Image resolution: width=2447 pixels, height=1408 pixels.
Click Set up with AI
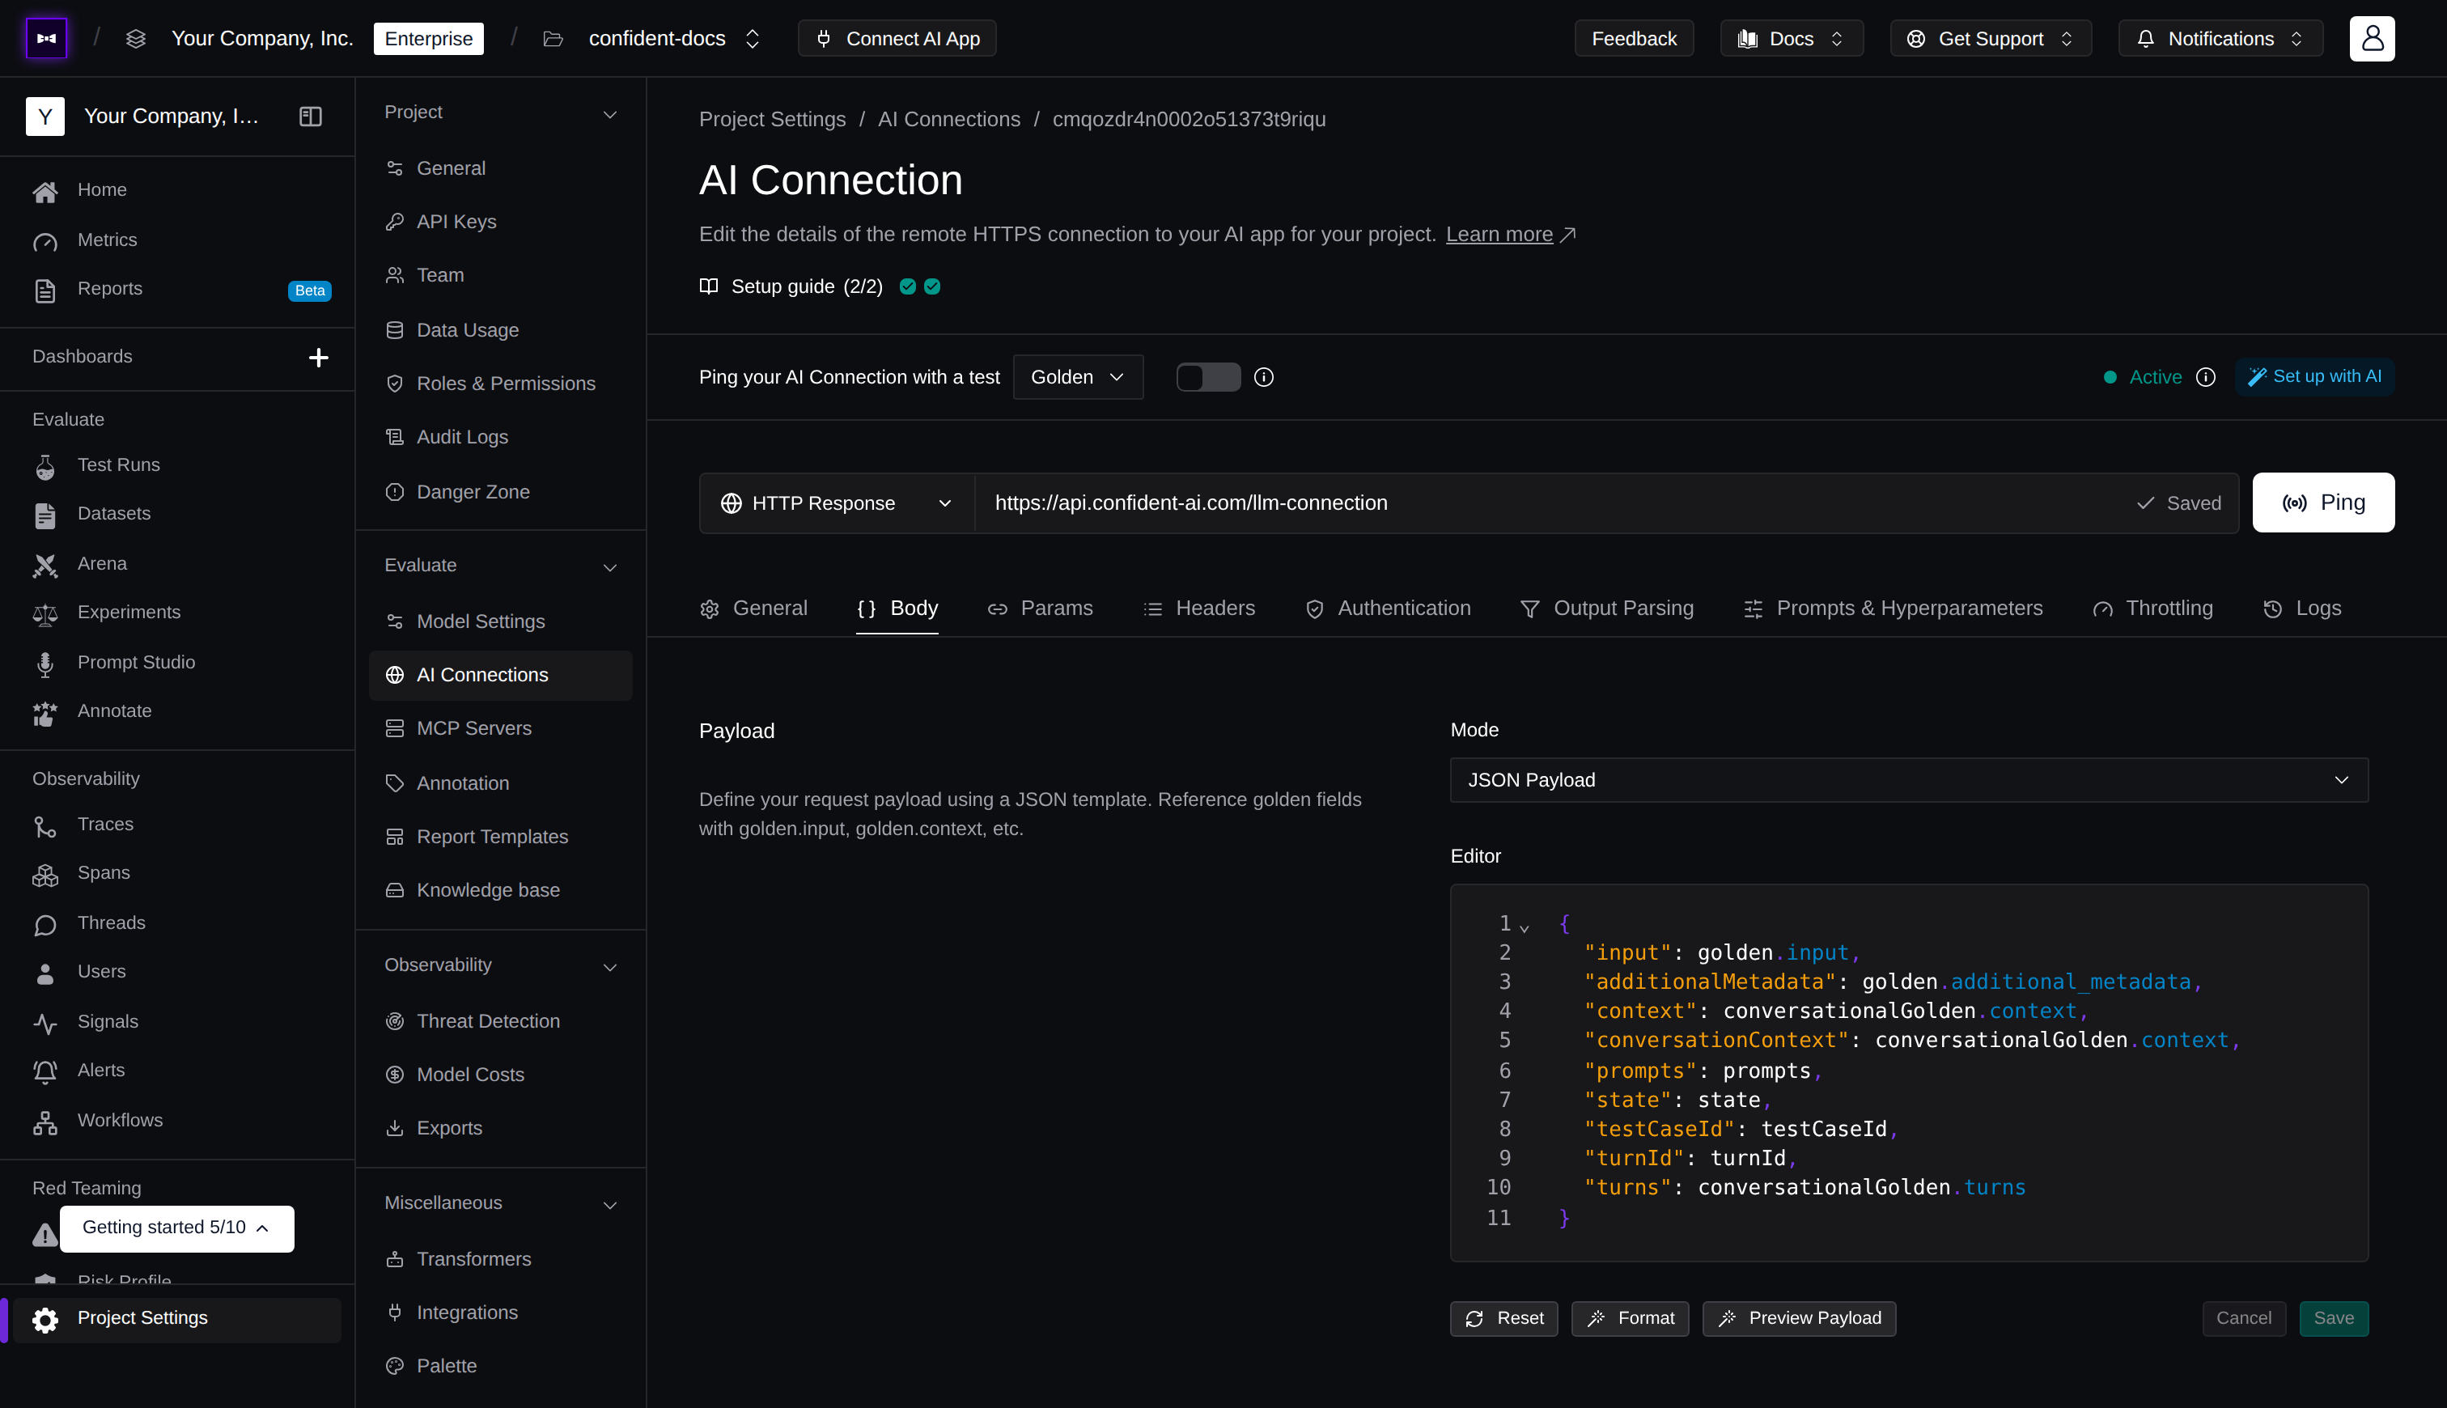2314,377
